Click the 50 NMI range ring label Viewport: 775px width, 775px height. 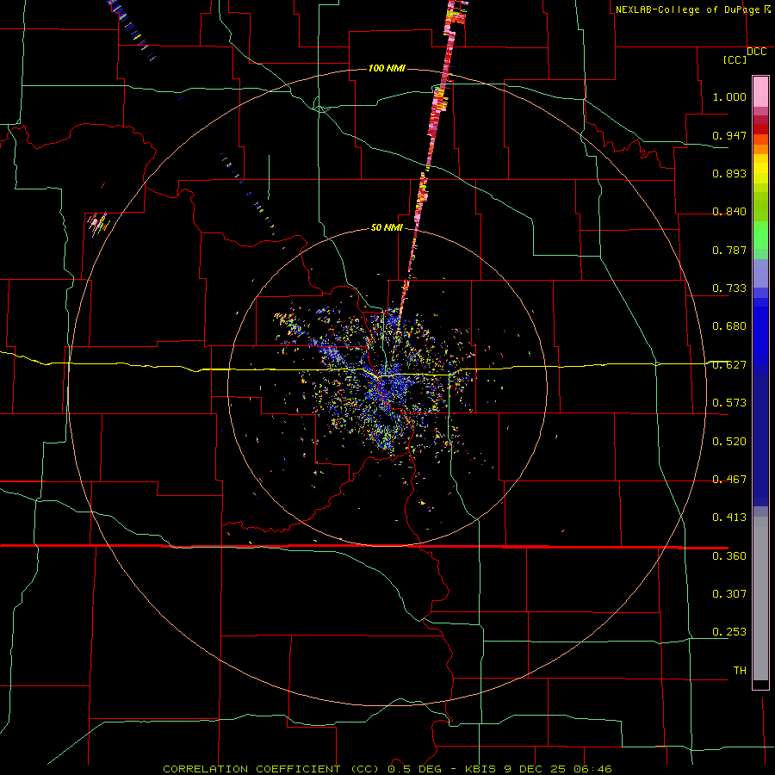pyautogui.click(x=387, y=228)
